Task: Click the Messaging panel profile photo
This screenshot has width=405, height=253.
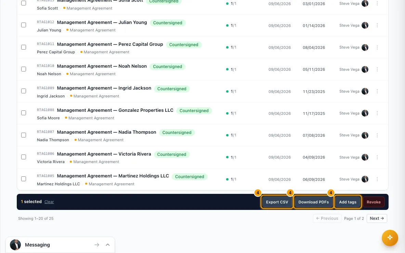Action: click(15, 245)
